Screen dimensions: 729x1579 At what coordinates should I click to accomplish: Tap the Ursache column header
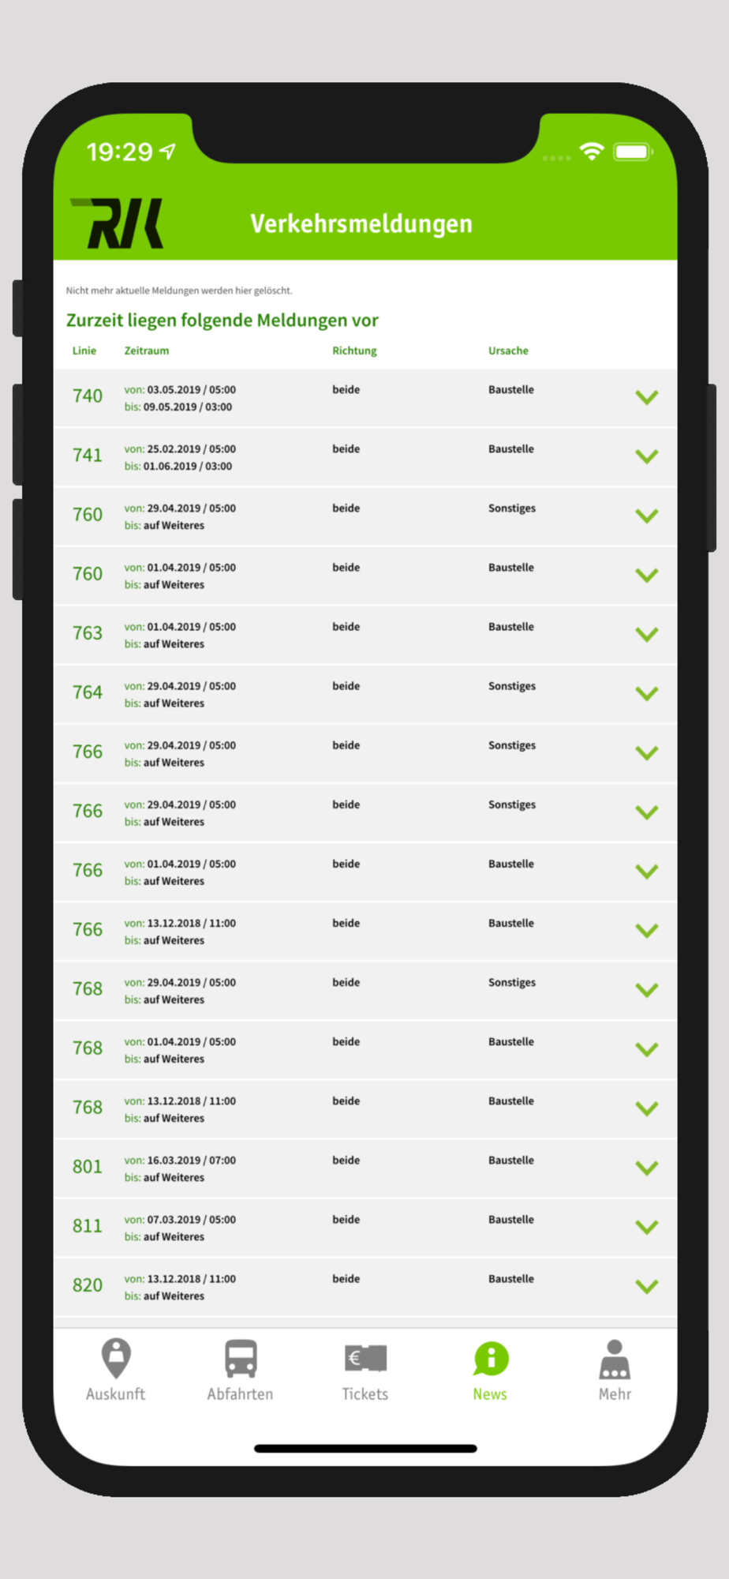pos(508,351)
